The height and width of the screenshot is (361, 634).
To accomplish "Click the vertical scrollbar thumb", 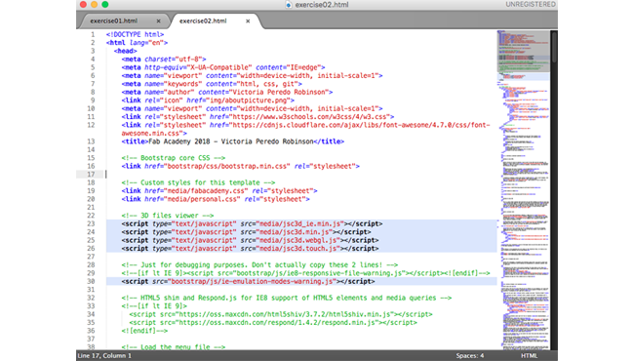I will (554, 47).
